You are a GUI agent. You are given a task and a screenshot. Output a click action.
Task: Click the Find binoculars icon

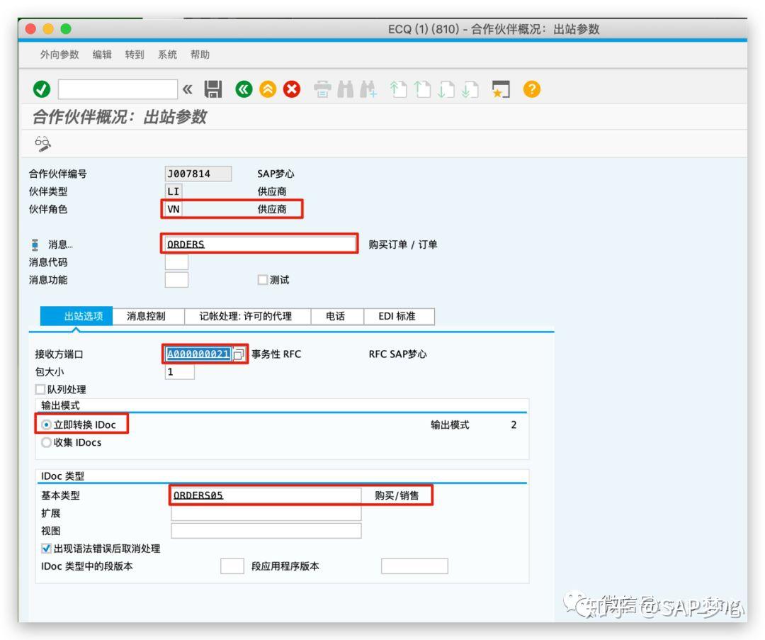point(346,89)
